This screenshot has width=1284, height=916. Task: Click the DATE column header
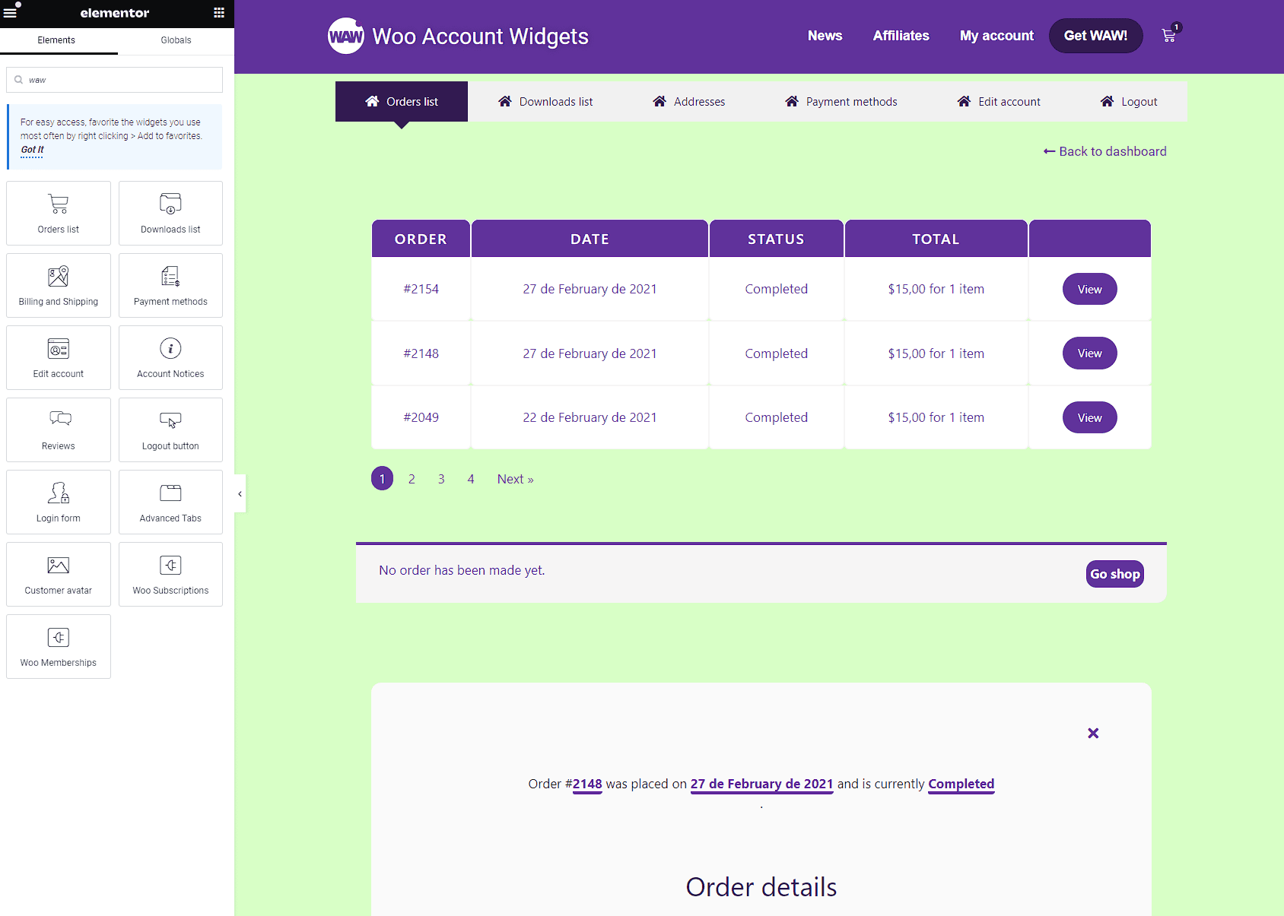(x=590, y=239)
